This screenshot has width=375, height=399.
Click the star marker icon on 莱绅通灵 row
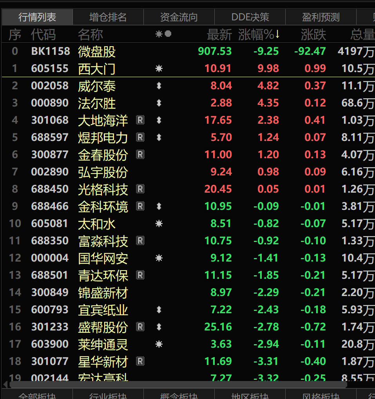coord(159,344)
